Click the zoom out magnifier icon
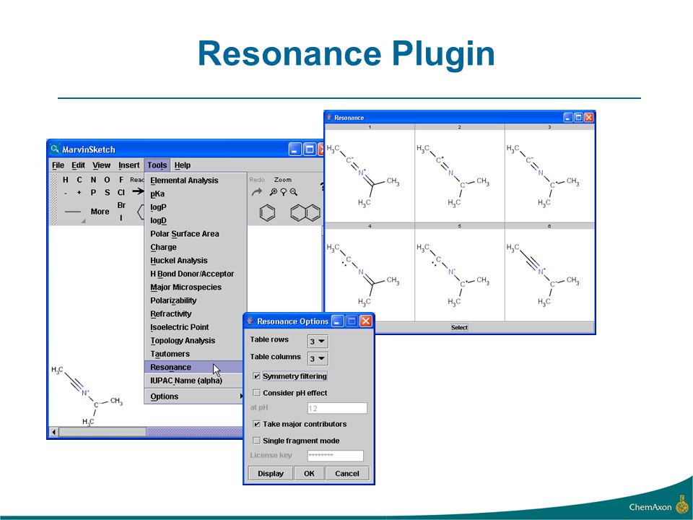This screenshot has width=693, height=520. point(294,192)
